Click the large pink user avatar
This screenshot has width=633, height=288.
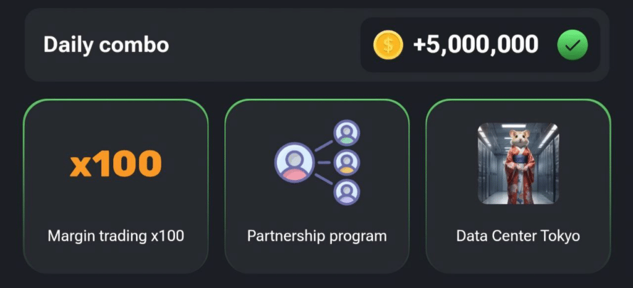(x=294, y=163)
